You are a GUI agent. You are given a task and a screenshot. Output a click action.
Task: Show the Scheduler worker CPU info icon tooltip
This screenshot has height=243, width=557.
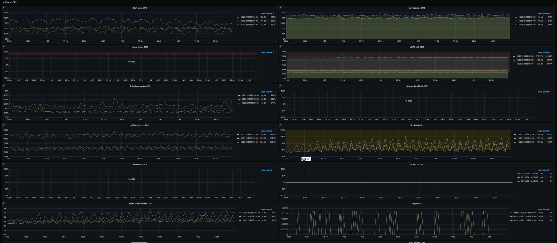click(3, 85)
